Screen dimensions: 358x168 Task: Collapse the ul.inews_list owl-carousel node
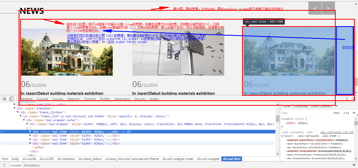tap(21, 116)
